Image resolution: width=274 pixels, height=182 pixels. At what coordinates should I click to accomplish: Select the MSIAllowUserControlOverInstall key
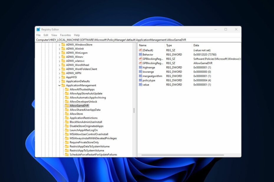pyautogui.click(x=89, y=134)
